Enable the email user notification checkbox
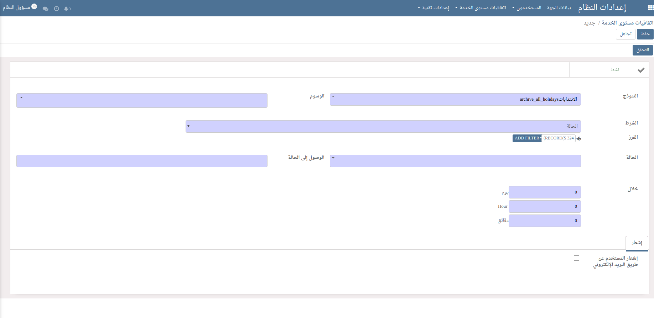Image resolution: width=654 pixels, height=318 pixels. [576, 258]
